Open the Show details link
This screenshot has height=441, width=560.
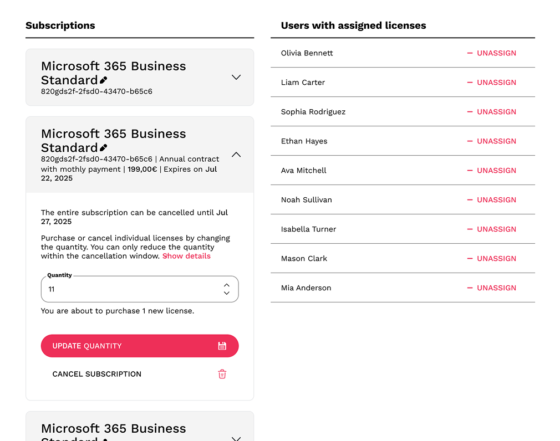click(x=186, y=256)
